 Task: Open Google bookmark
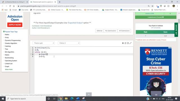pos(13,10)
